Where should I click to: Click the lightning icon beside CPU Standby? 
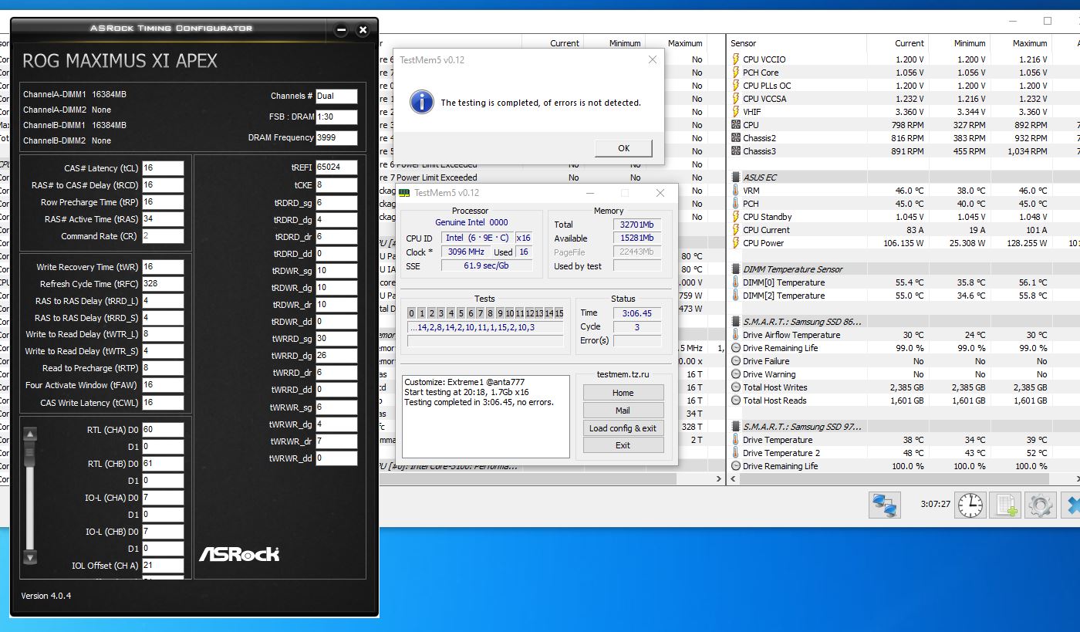(x=735, y=217)
